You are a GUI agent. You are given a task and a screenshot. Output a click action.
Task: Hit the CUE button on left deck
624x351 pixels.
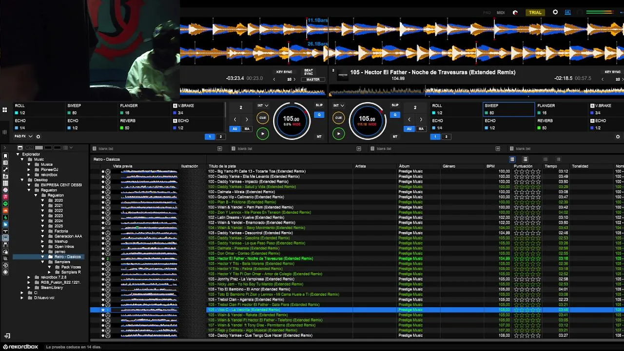pyautogui.click(x=263, y=117)
